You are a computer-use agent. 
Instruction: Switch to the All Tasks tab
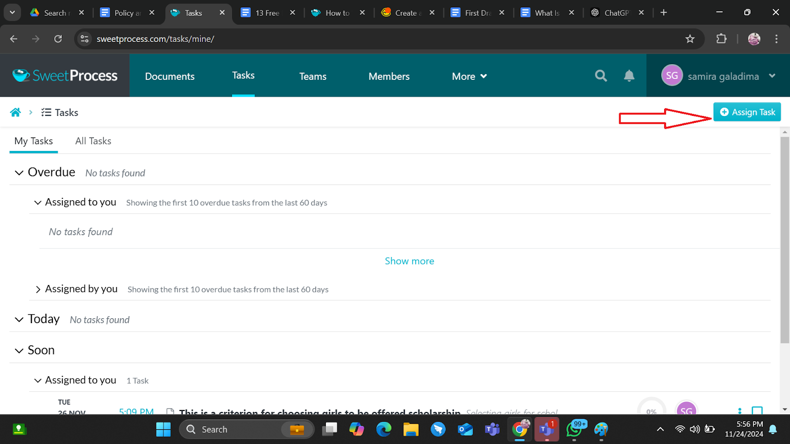click(x=93, y=141)
